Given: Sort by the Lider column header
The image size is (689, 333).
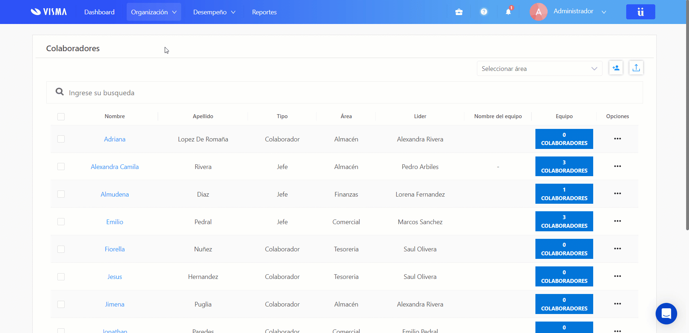Looking at the screenshot, I should point(420,116).
